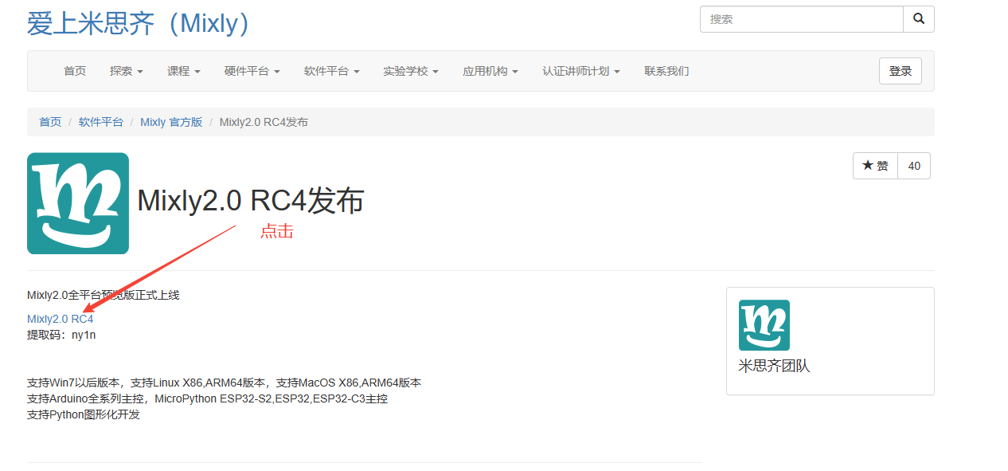
Task: Click the like count 40
Action: (x=914, y=166)
